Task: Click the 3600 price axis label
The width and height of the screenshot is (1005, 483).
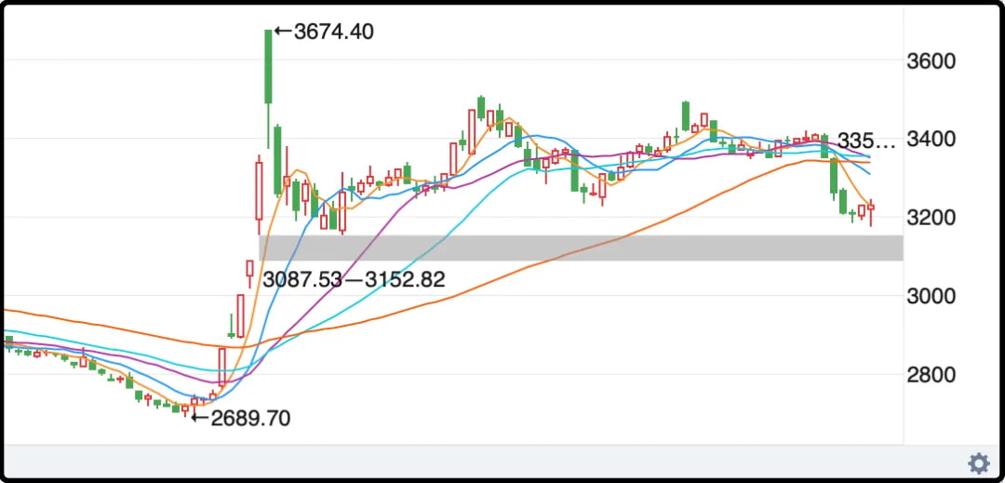Action: (931, 60)
